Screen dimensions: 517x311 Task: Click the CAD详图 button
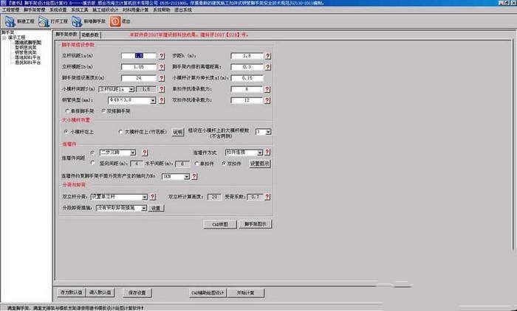point(220,225)
